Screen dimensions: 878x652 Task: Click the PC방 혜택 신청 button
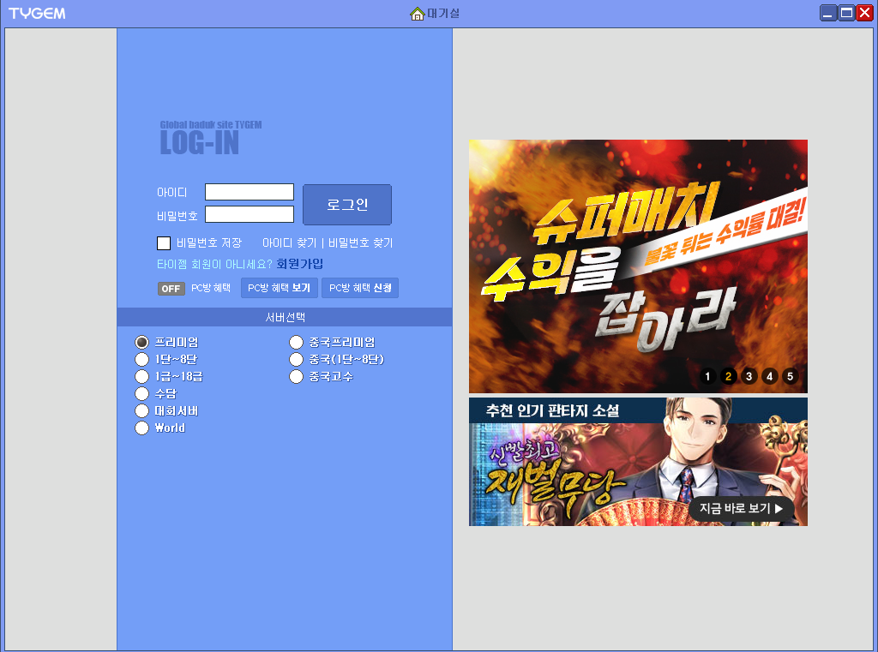(360, 288)
